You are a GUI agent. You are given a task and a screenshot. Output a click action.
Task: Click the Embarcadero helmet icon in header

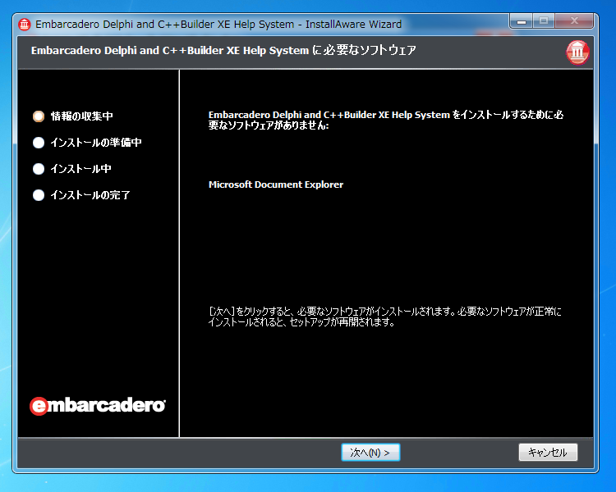pyautogui.click(x=577, y=52)
